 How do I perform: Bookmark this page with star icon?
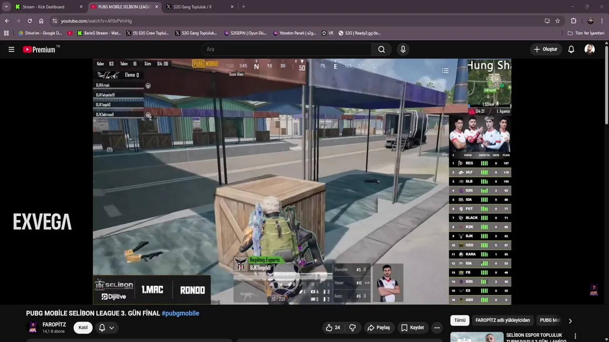[558, 21]
